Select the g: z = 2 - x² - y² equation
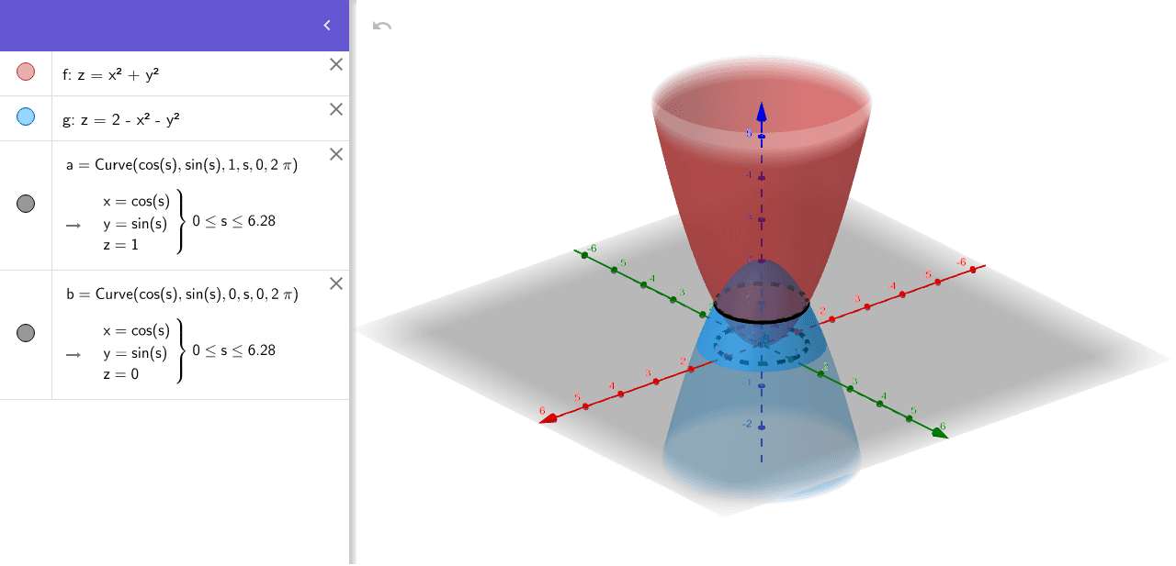This screenshot has height=566, width=1176. pos(121,121)
